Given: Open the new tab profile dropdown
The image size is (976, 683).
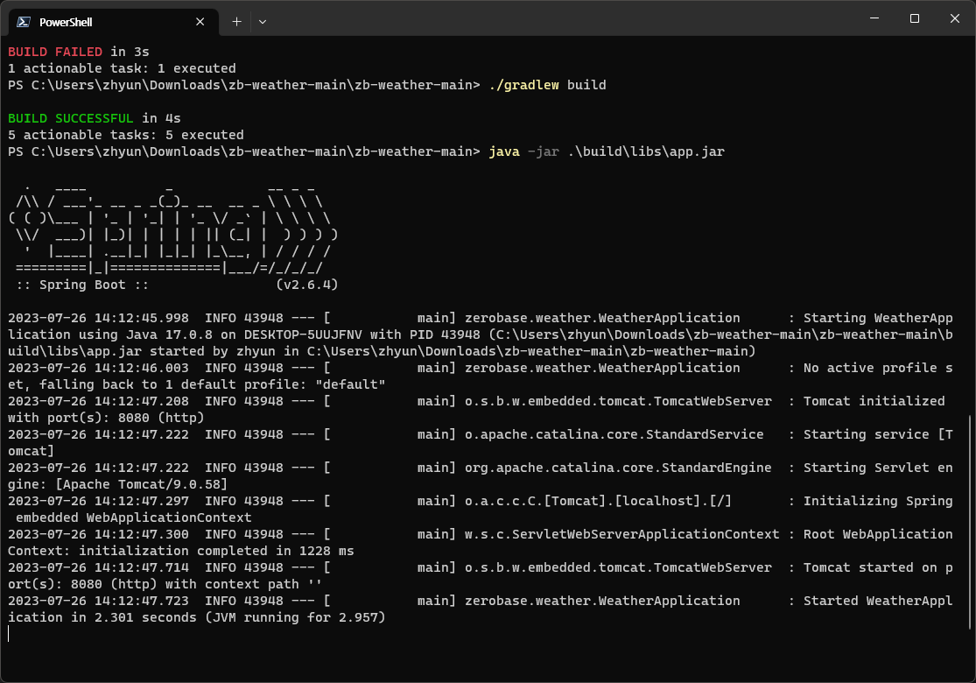Looking at the screenshot, I should tap(263, 22).
